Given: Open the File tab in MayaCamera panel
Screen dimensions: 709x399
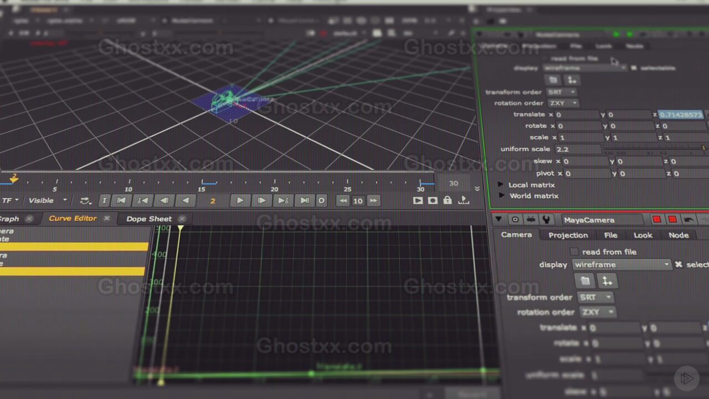Looking at the screenshot, I should click(x=610, y=236).
